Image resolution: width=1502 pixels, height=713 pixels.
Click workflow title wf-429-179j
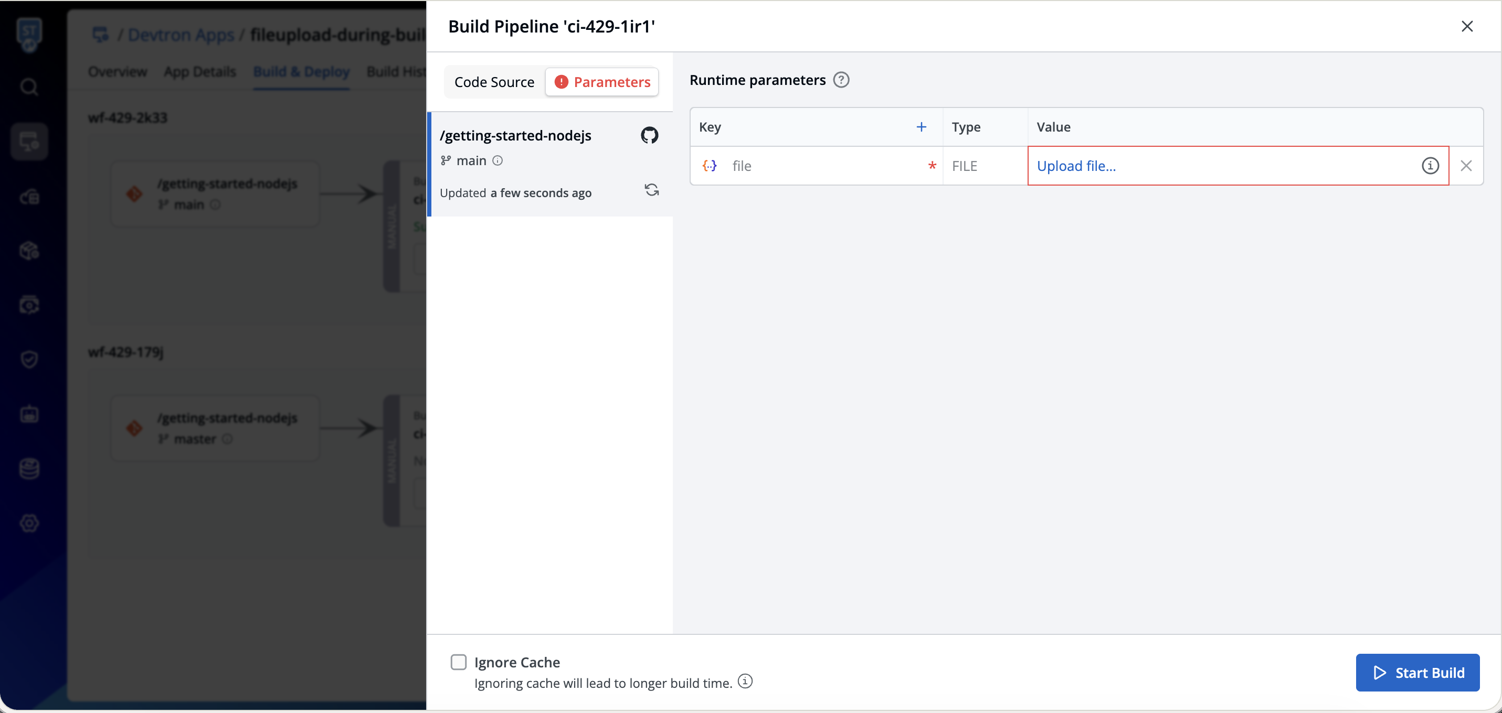pos(126,352)
